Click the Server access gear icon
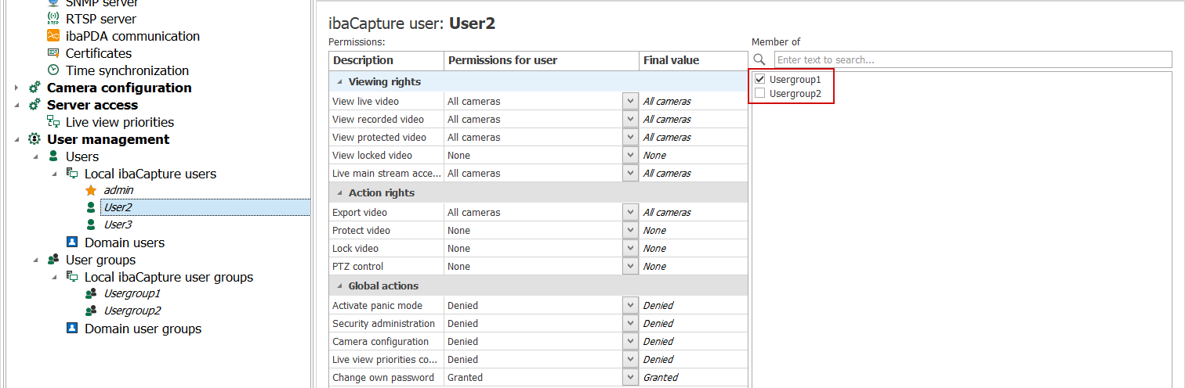 pyautogui.click(x=34, y=105)
